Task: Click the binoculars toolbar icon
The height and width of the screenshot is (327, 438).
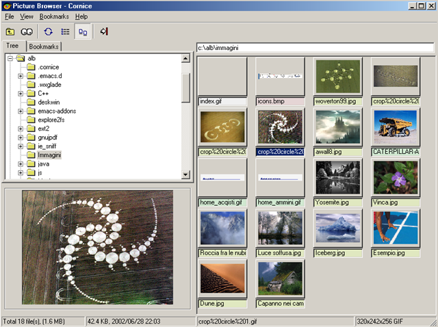Action: pyautogui.click(x=27, y=31)
